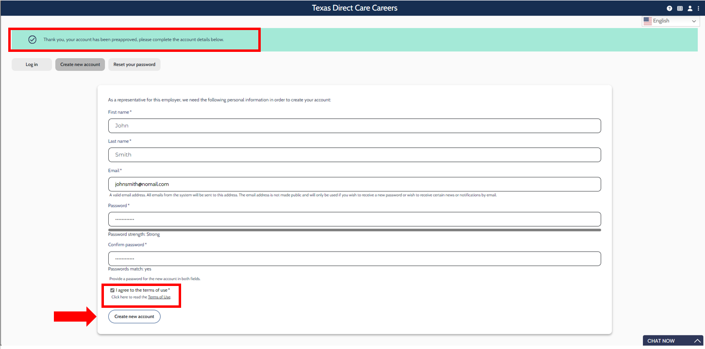
Task: Focus the Last name text box
Action: pyautogui.click(x=354, y=155)
